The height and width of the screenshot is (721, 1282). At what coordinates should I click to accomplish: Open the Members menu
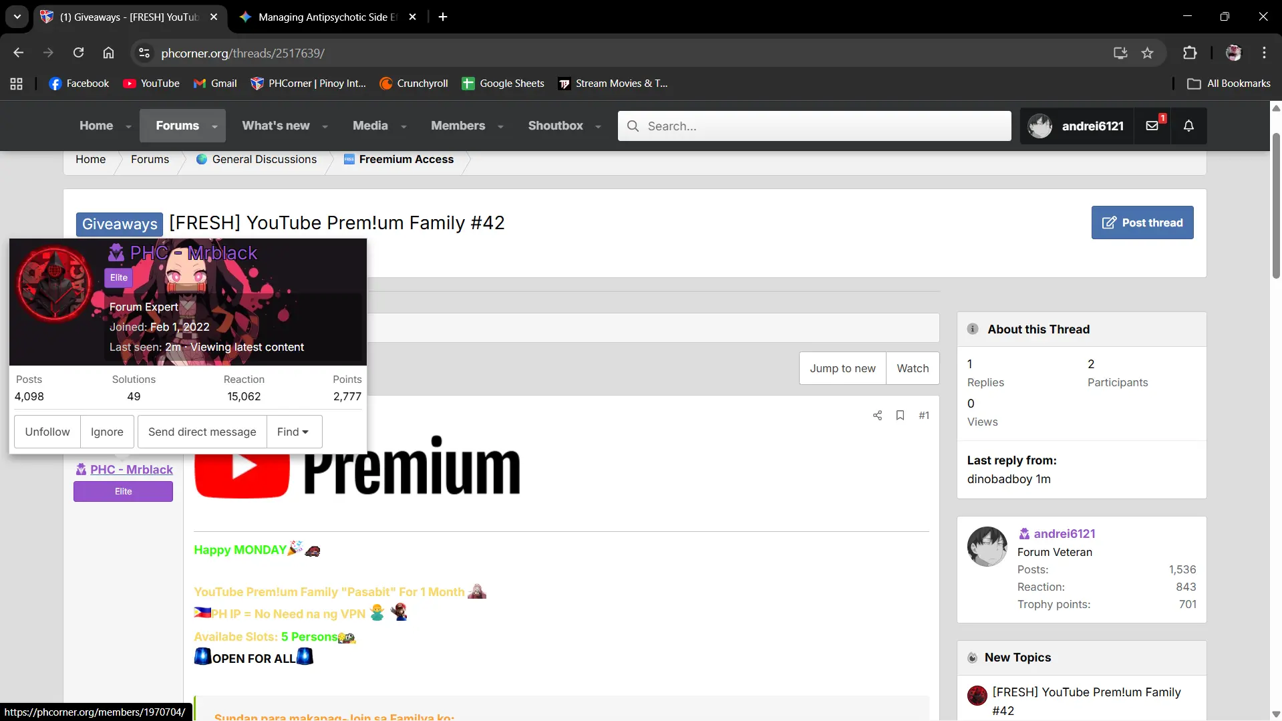click(458, 126)
